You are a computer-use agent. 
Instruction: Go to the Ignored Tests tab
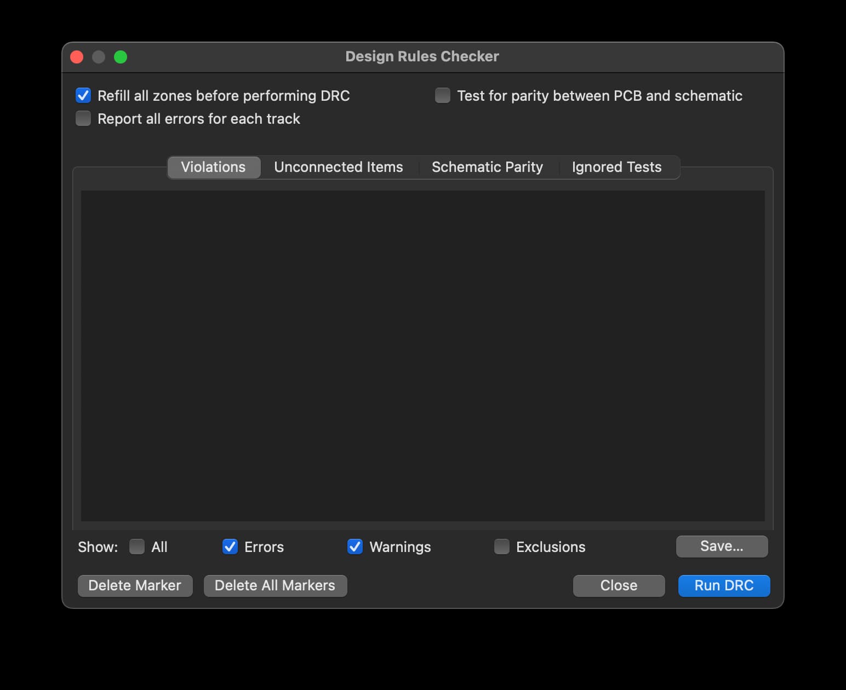click(616, 167)
